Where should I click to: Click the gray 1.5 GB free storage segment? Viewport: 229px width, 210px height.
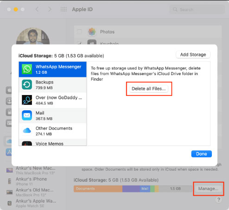(175, 189)
